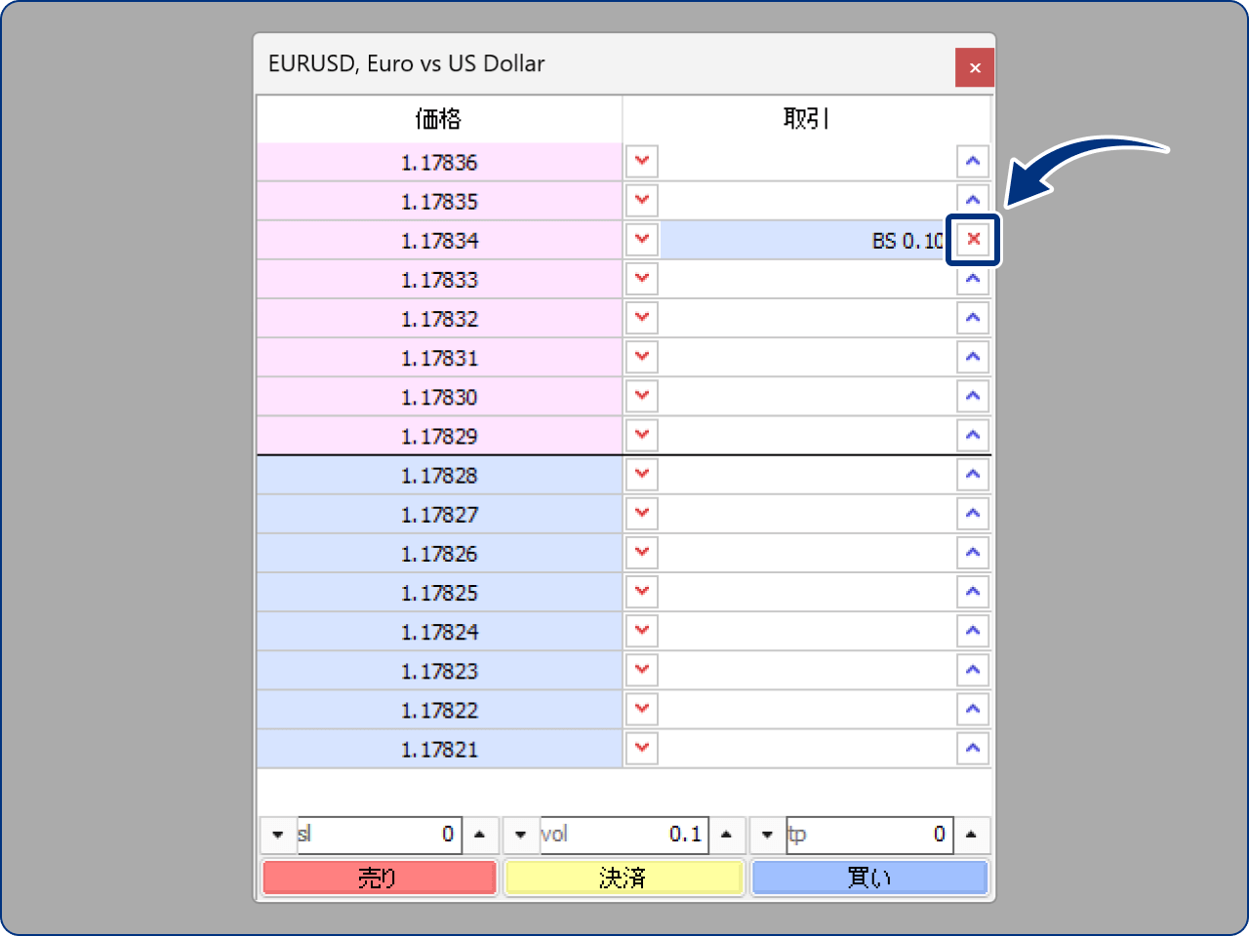Click the sell arrow at price 1.17824
The height and width of the screenshot is (936, 1249).
[x=641, y=631]
